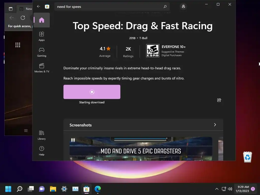Click the ESRB Everyone 10+ rating badge

pyautogui.click(x=153, y=51)
